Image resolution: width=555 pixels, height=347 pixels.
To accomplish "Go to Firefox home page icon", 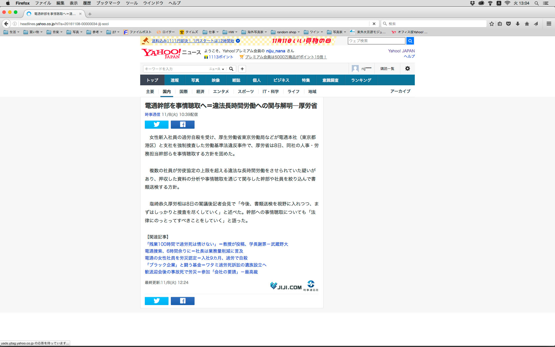I will (527, 24).
